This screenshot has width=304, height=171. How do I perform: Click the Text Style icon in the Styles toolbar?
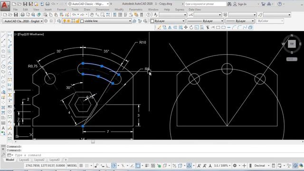click(x=156, y=15)
